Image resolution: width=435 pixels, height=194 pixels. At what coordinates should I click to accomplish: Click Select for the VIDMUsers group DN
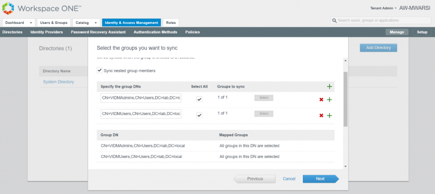click(x=264, y=114)
